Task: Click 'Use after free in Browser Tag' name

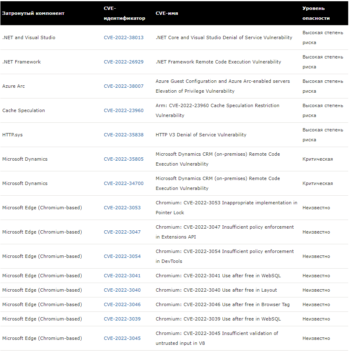Action: 223,305
